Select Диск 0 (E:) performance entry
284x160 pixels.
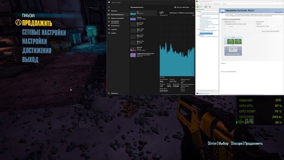click(143, 24)
